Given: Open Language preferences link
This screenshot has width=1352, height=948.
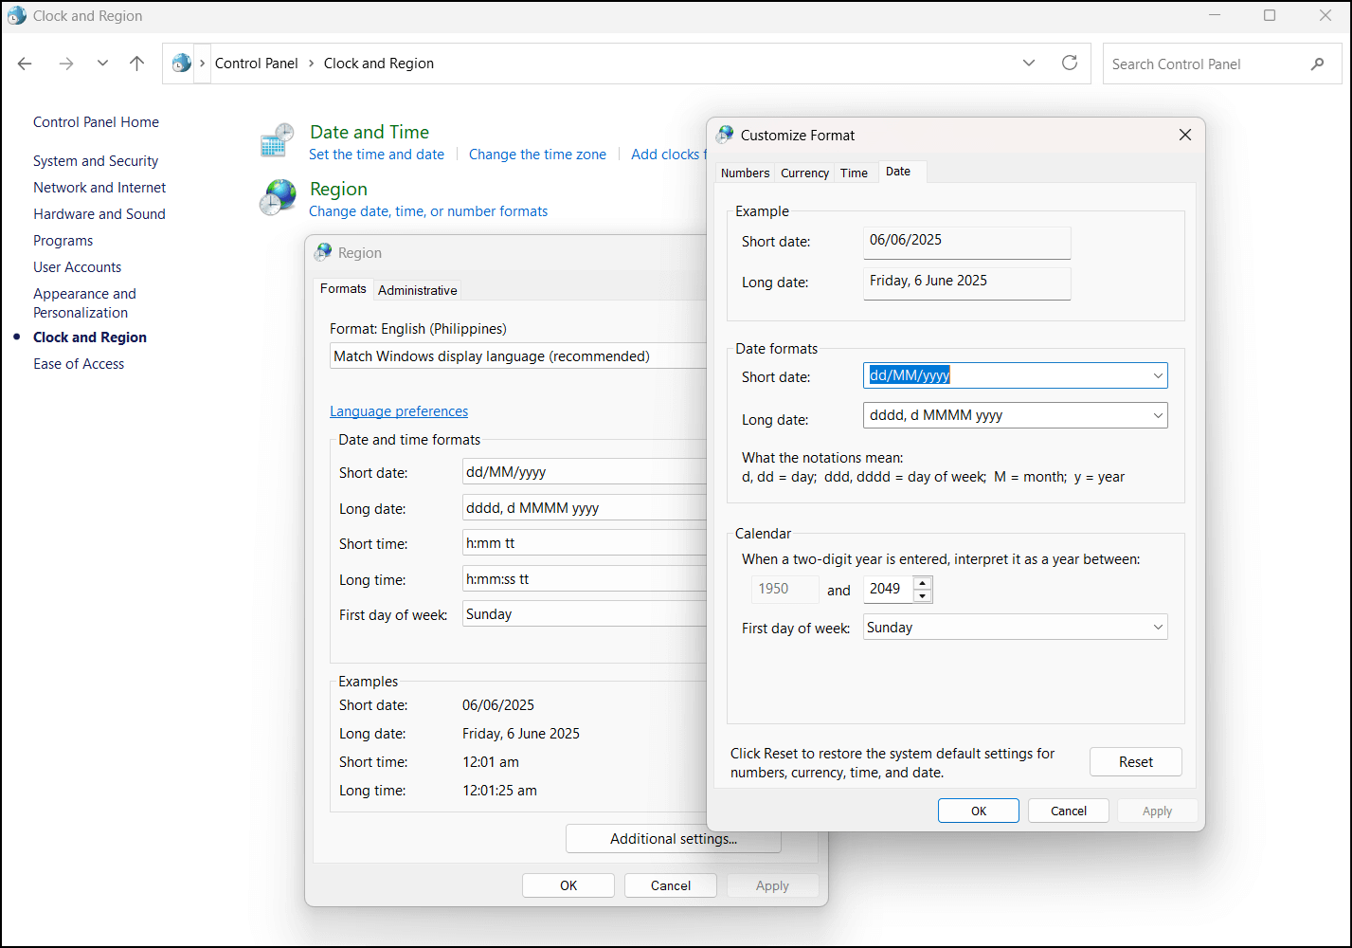Looking at the screenshot, I should [398, 410].
